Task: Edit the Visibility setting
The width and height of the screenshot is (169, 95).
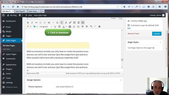Action: tap(145, 21)
